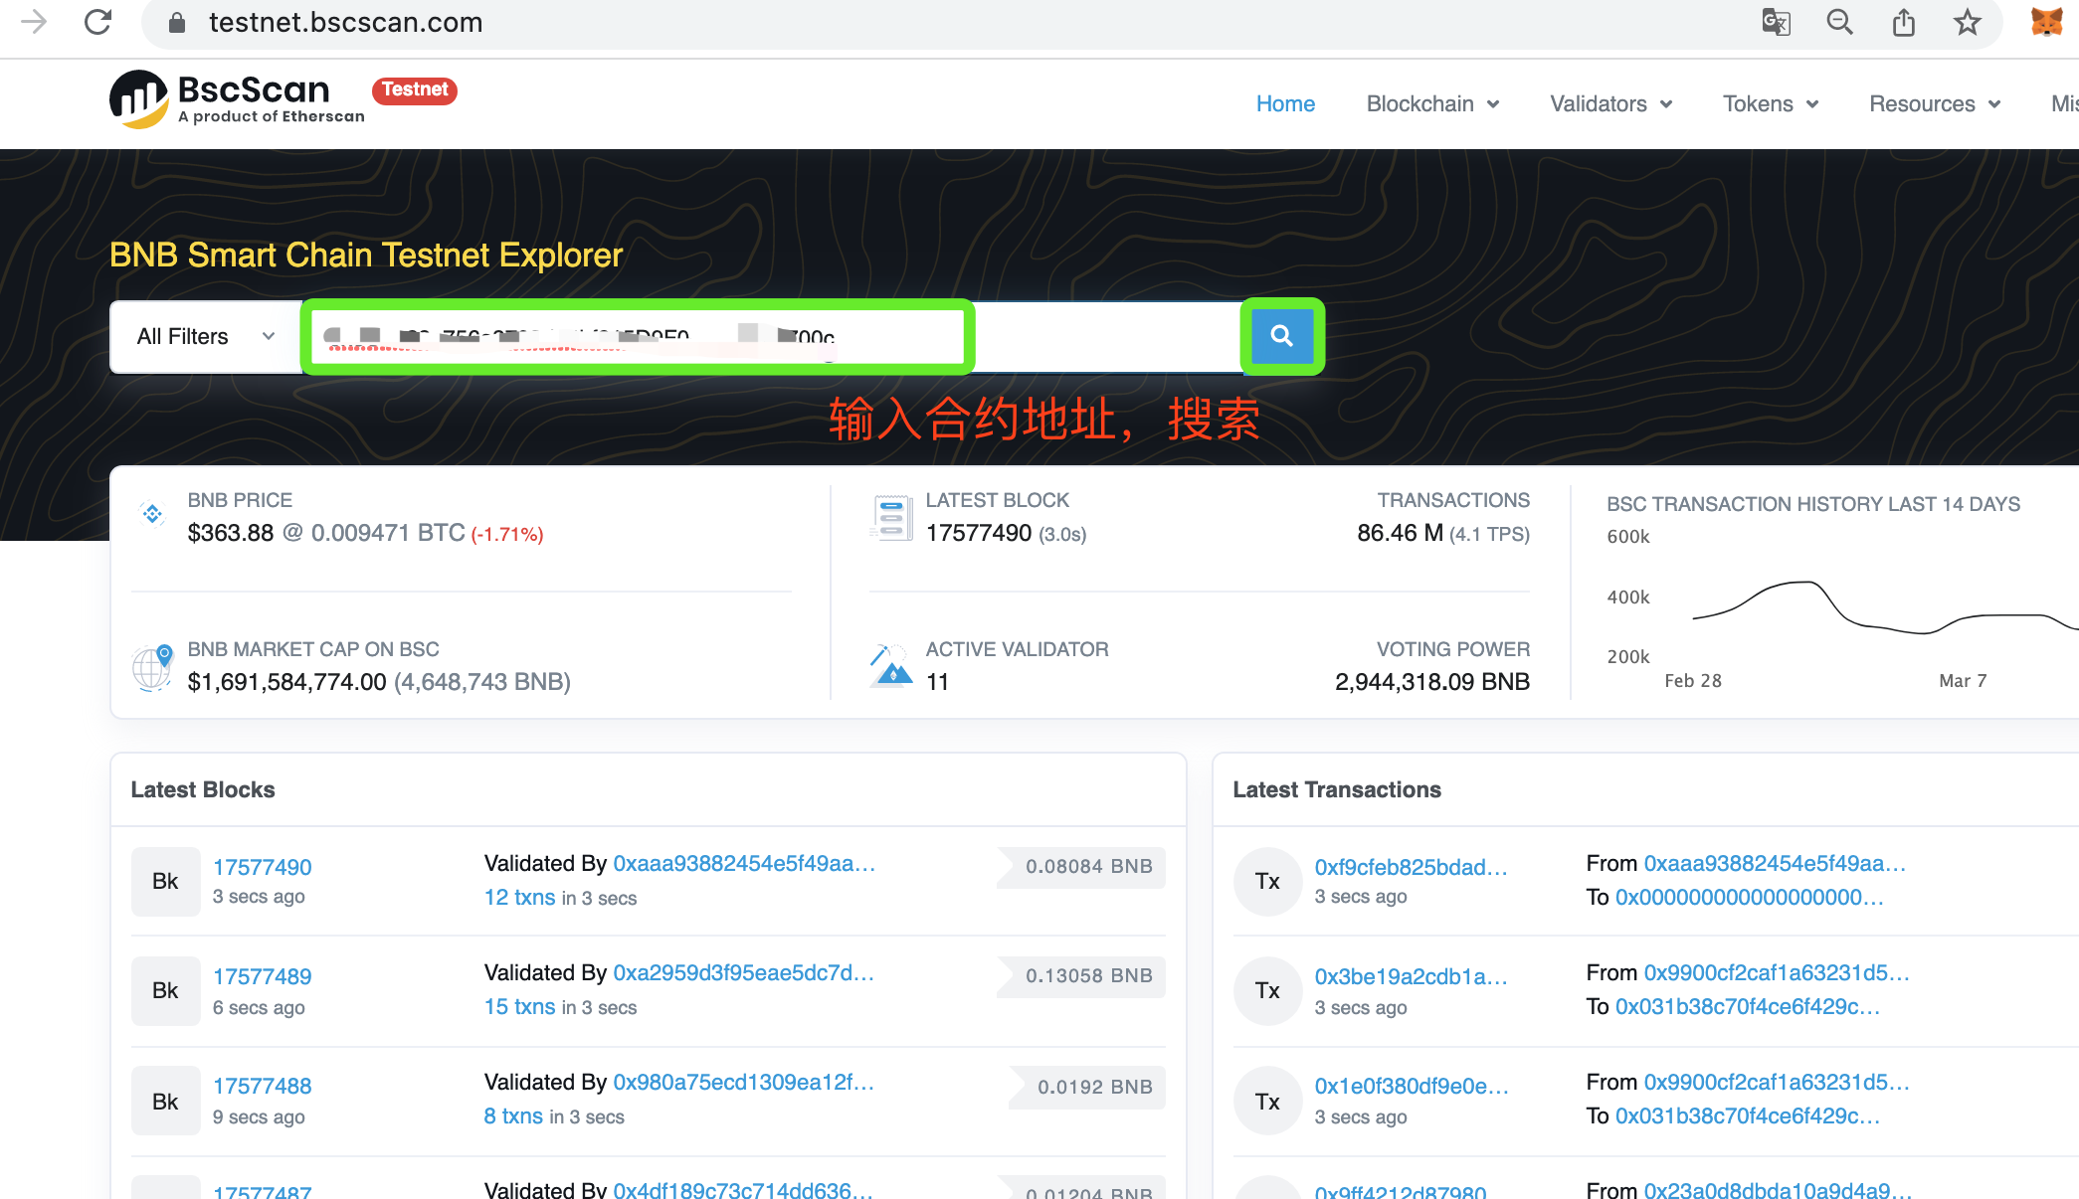This screenshot has width=2079, height=1199.
Task: Open transaction 0x3be19a2cdb1a
Action: 1411,976
